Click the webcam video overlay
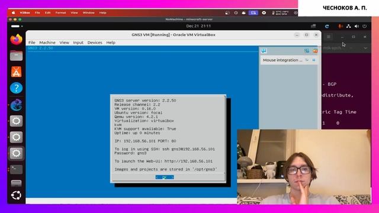379x213 pixels. pos(304,167)
